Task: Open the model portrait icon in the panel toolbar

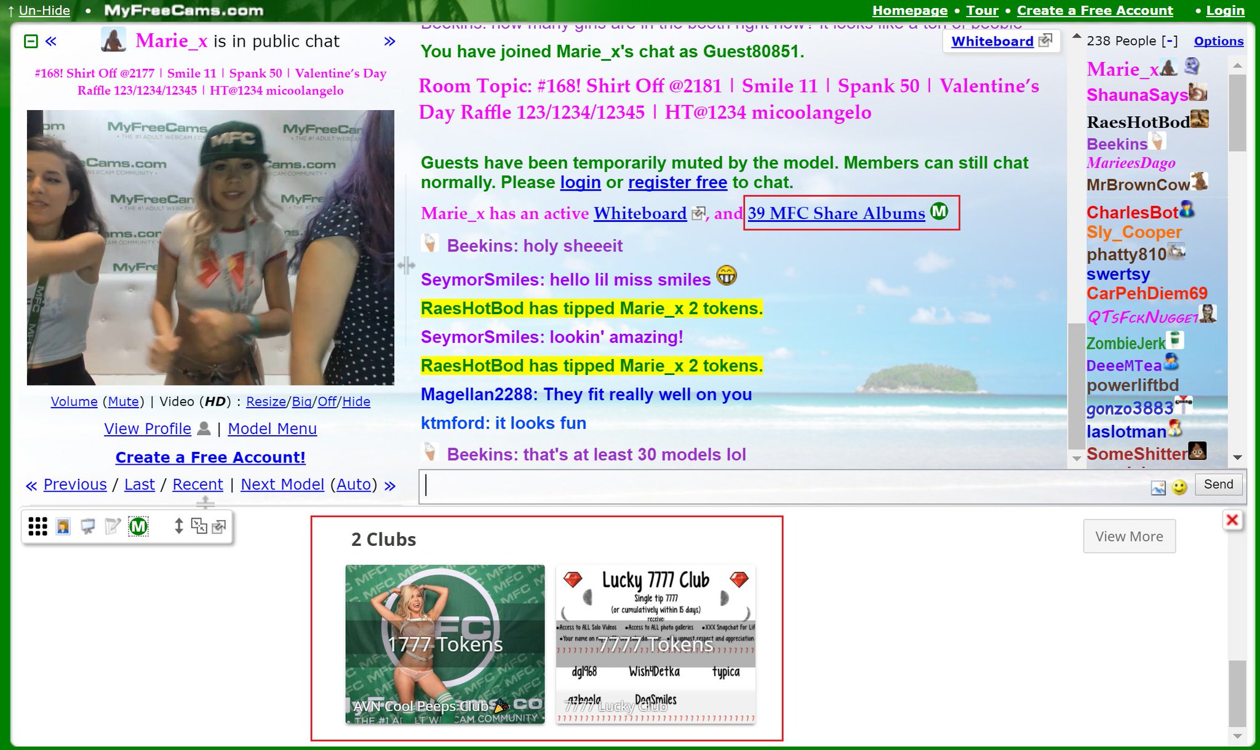Action: pyautogui.click(x=63, y=526)
